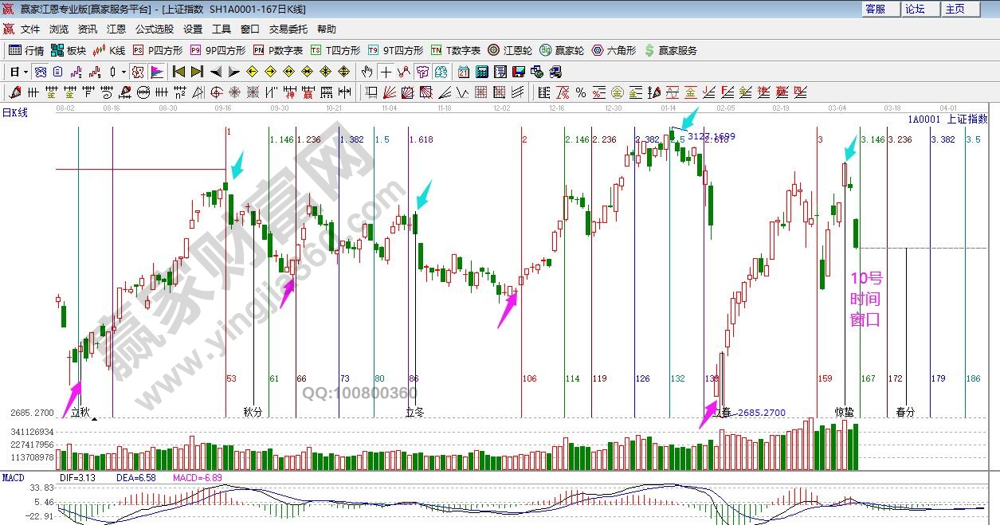Image resolution: width=1000 pixels, height=525 pixels.
Task: Open the 行情 quotes view
Action: 26,50
